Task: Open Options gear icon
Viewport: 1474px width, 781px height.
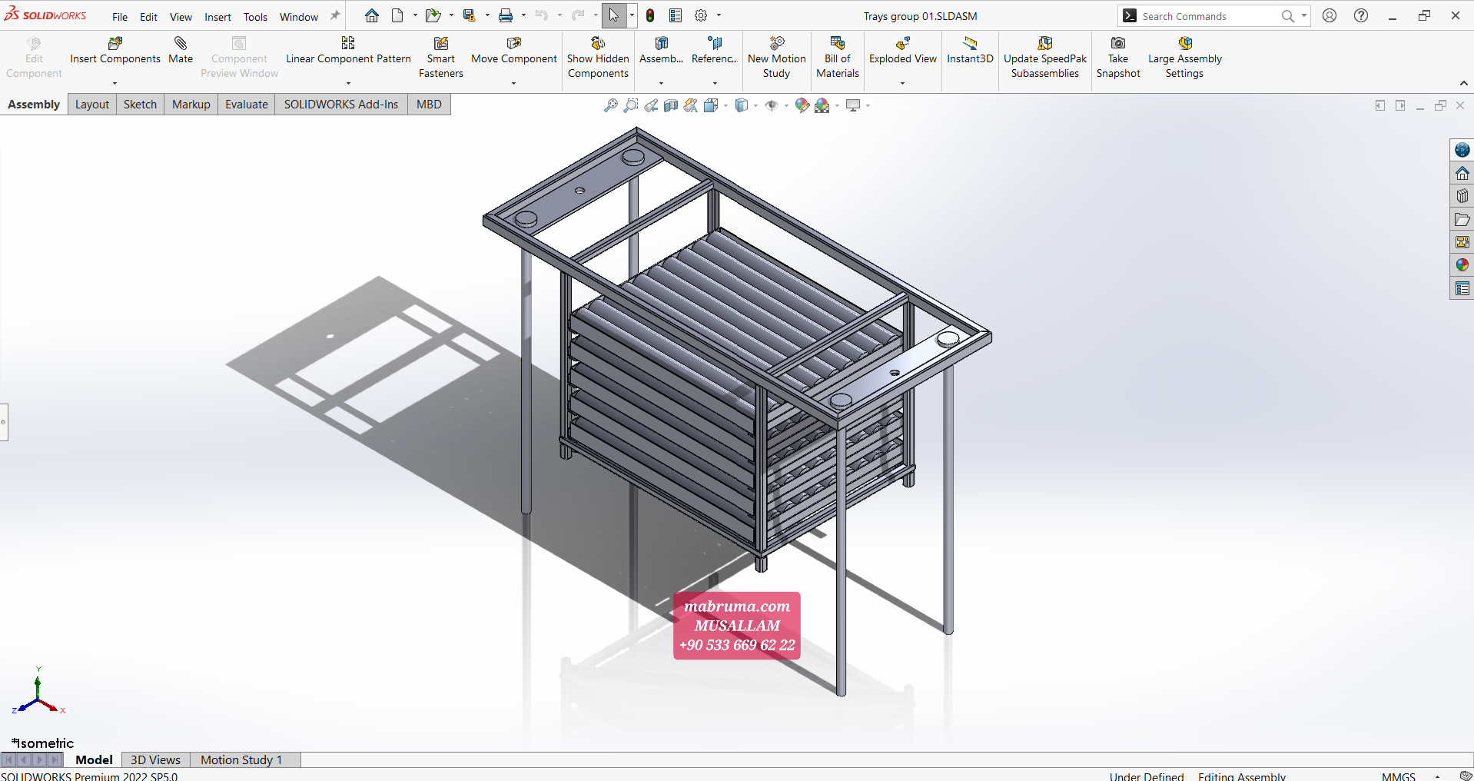Action: pos(701,15)
